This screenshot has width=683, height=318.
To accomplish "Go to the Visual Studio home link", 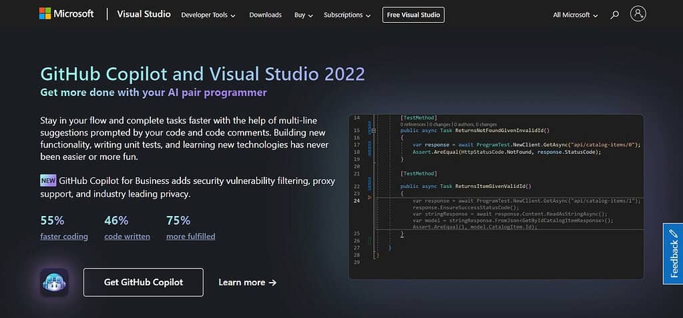I will click(144, 14).
